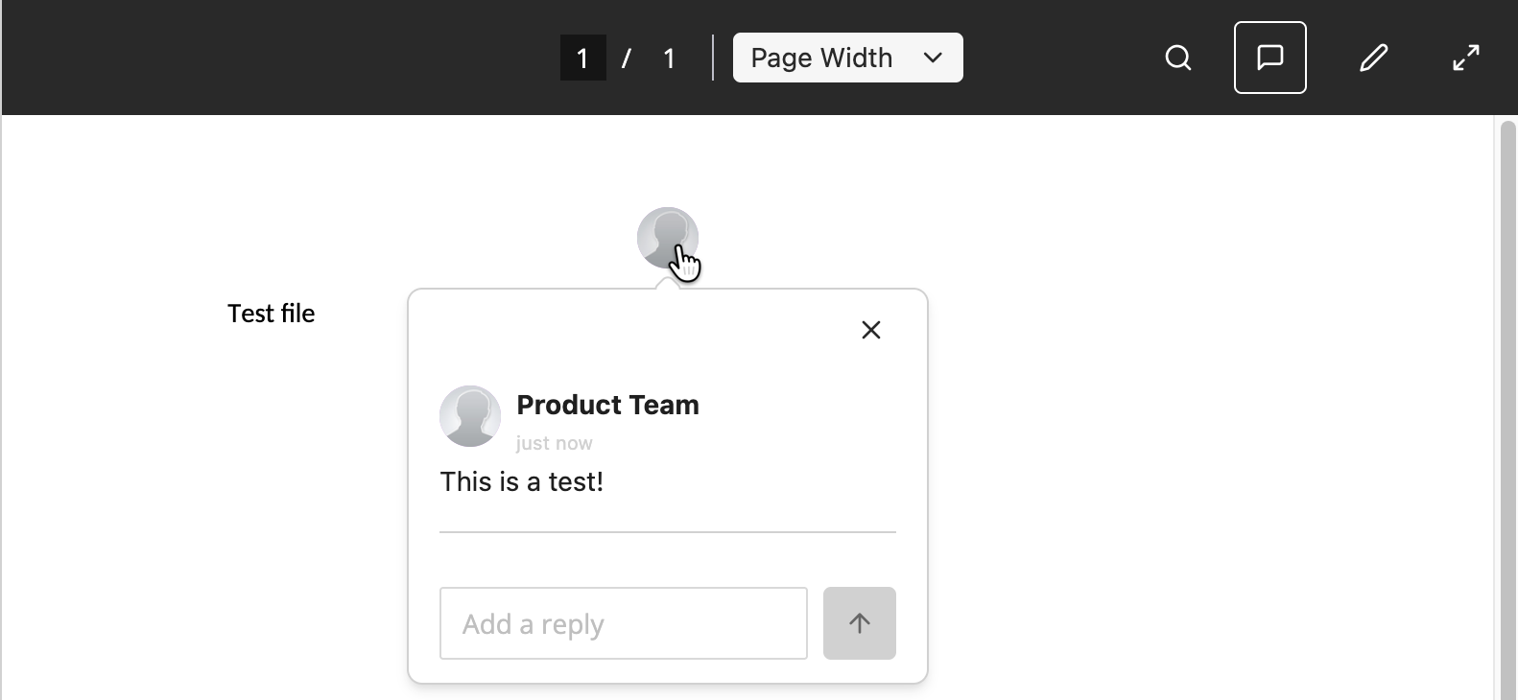Click the divider line below the comment

[x=668, y=531]
